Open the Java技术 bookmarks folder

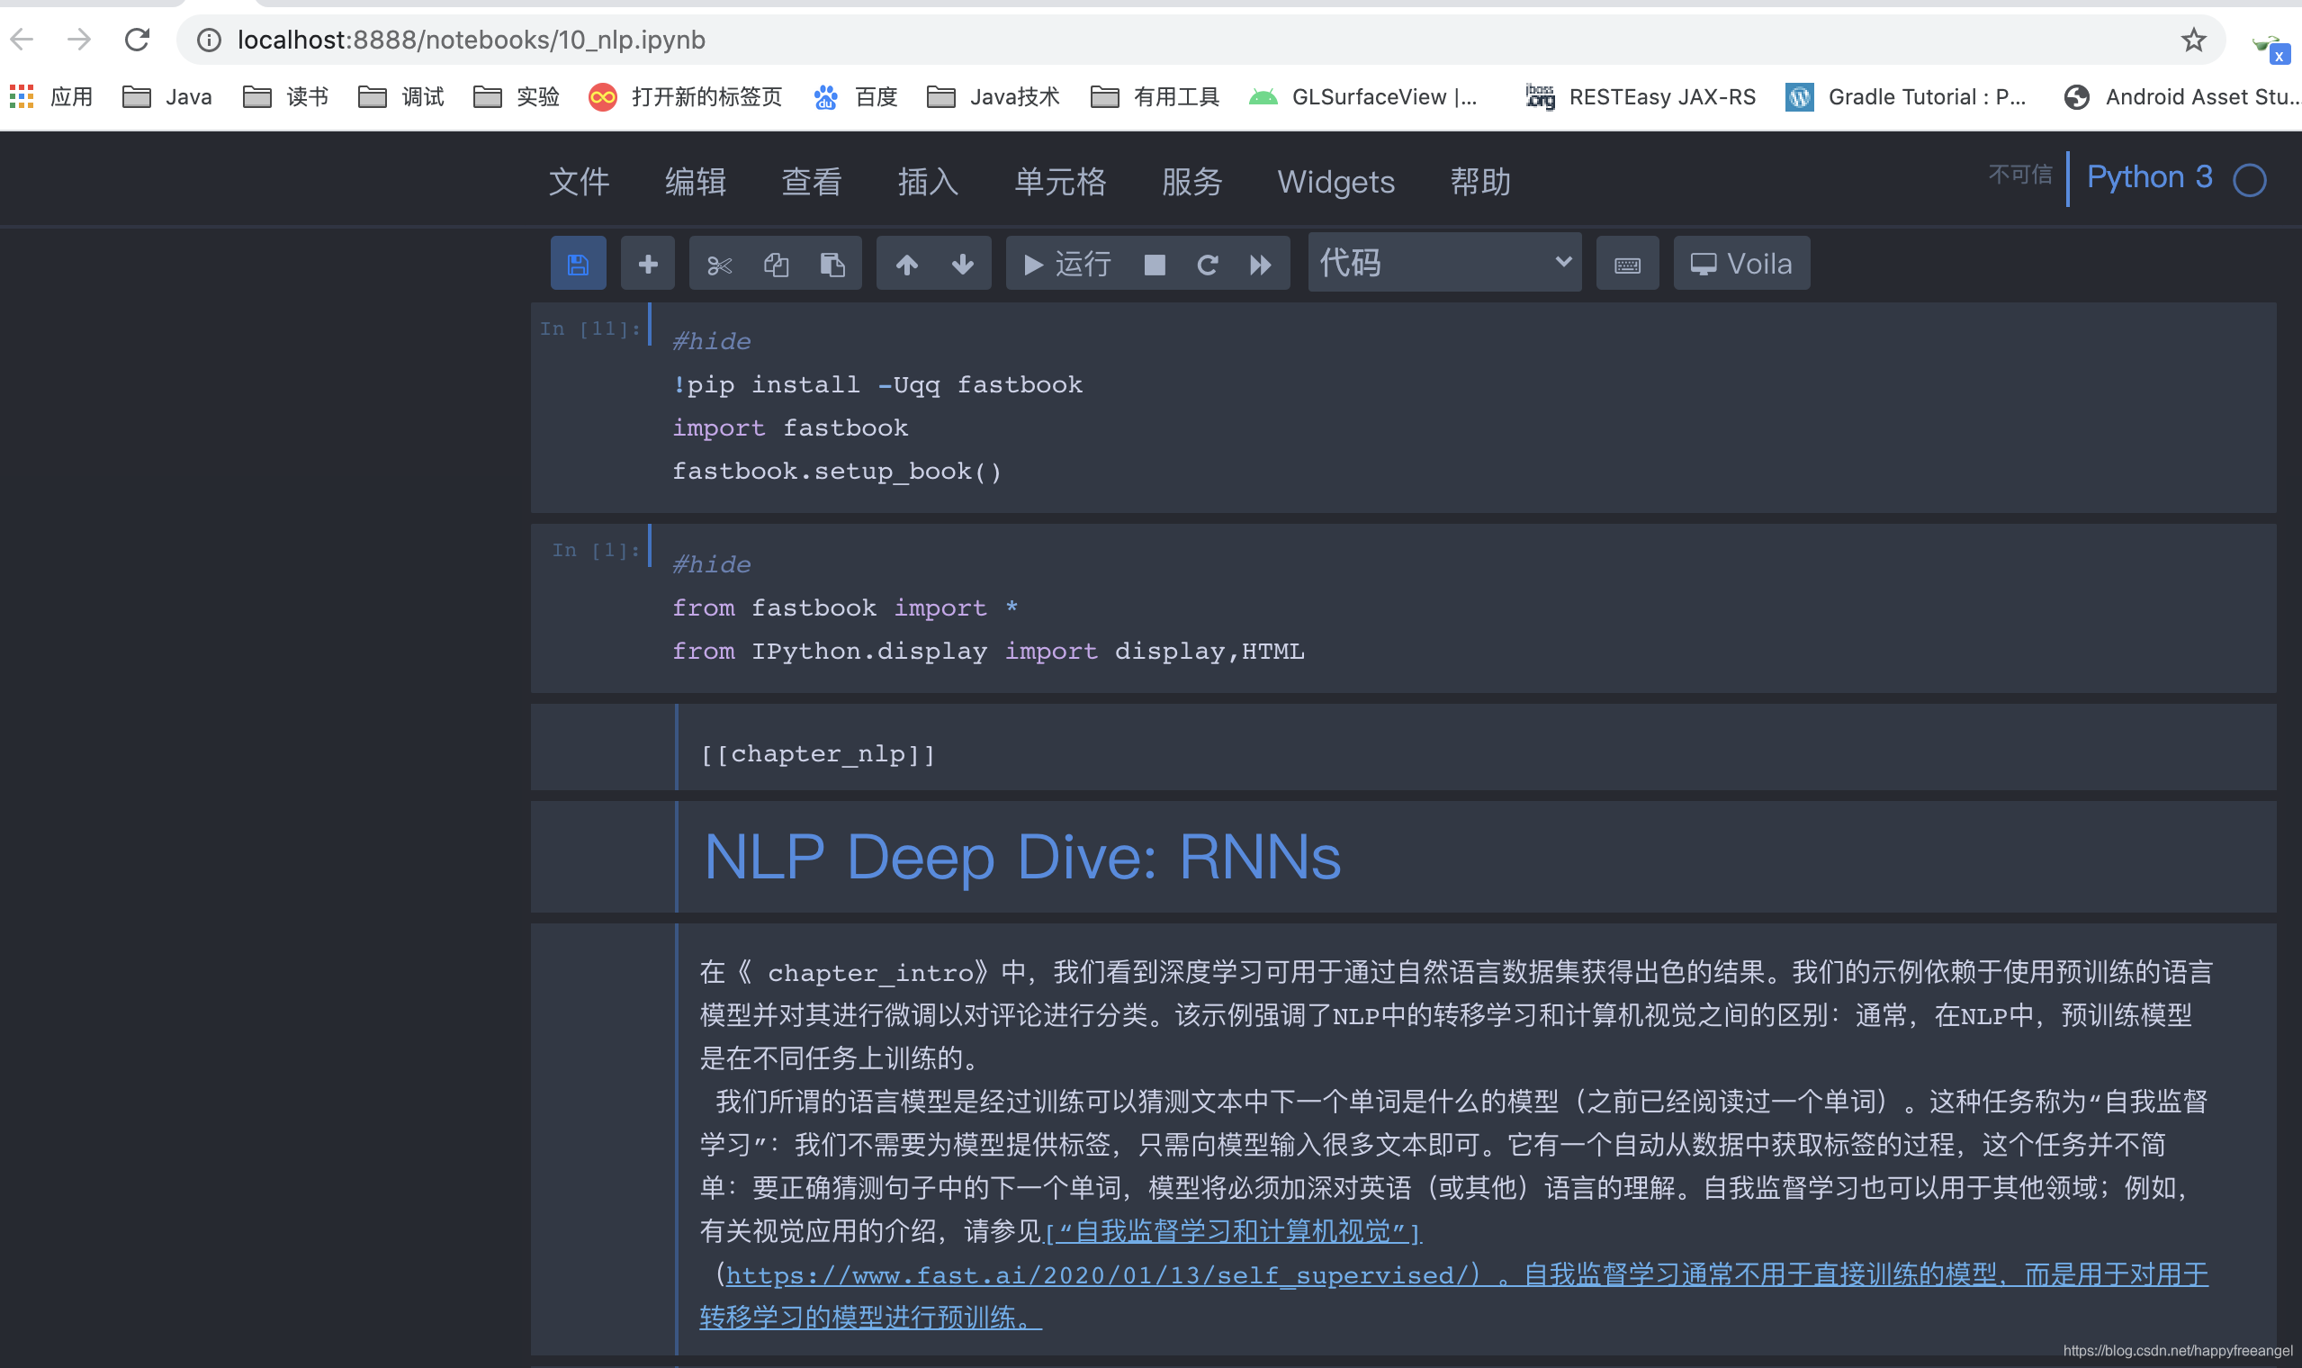point(994,97)
